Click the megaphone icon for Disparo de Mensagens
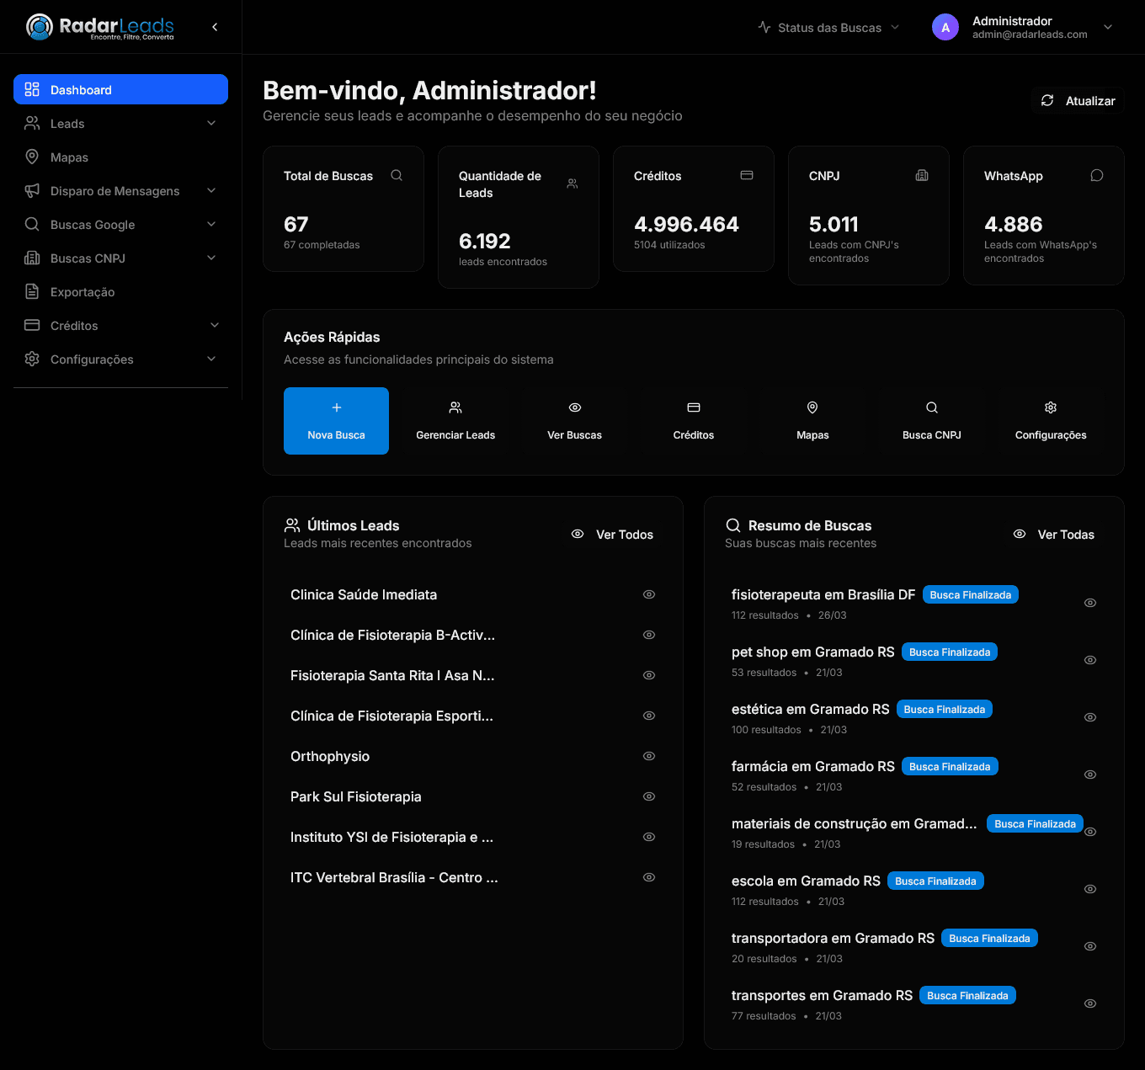Viewport: 1145px width, 1070px height. point(32,190)
